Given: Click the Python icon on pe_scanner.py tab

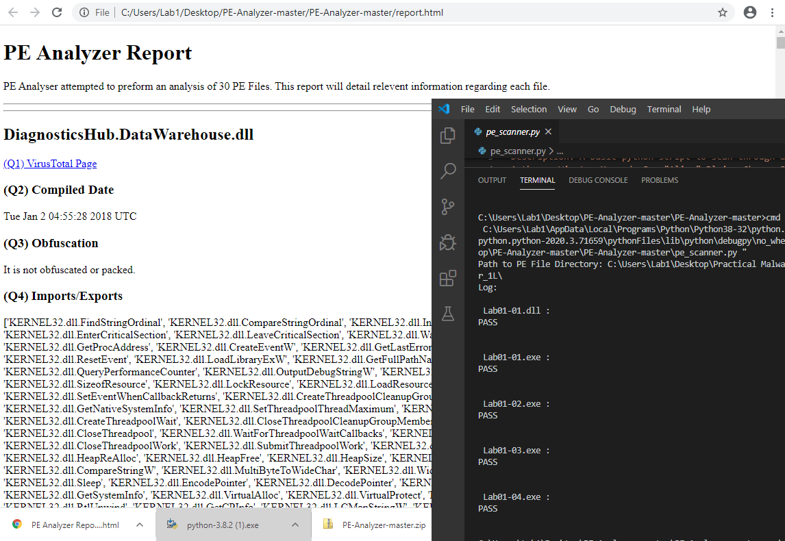Looking at the screenshot, I should coord(478,131).
